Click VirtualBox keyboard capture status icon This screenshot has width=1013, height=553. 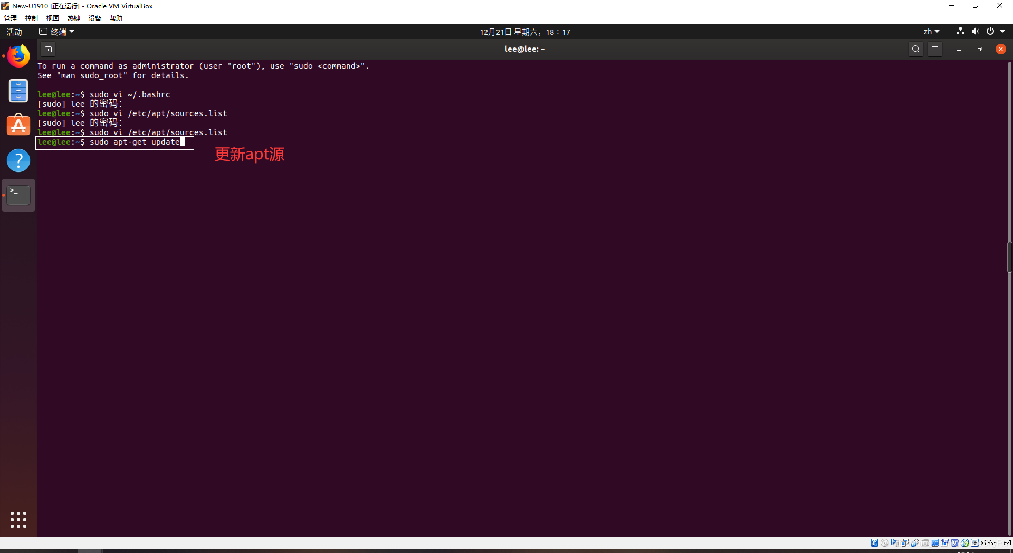[x=974, y=543]
